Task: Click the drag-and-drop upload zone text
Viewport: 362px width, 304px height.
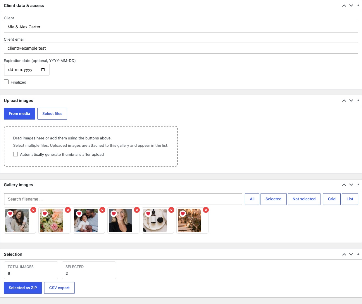Action: pos(62,138)
